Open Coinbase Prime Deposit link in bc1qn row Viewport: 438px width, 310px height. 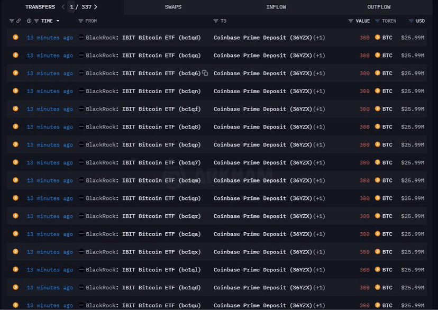(262, 91)
